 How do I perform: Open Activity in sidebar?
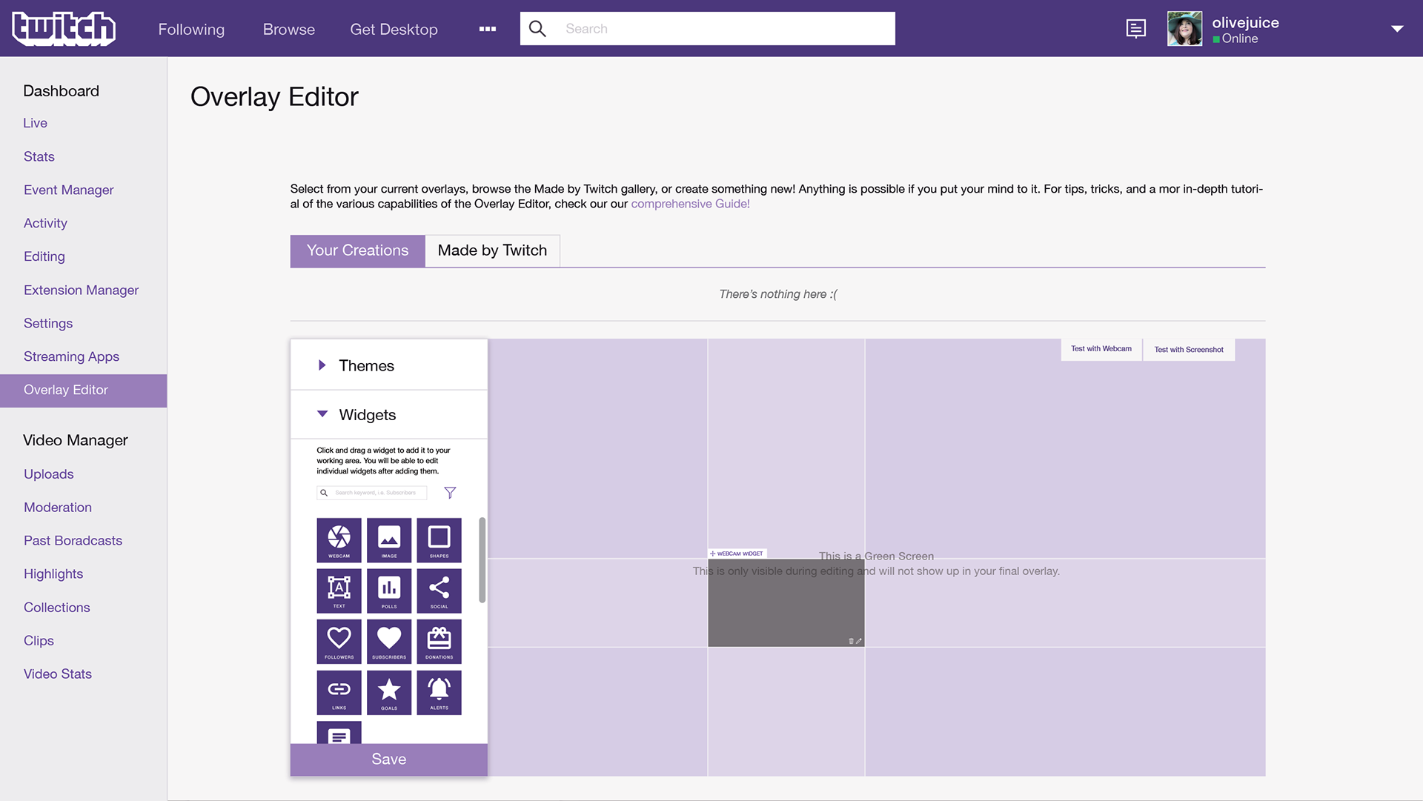45,223
